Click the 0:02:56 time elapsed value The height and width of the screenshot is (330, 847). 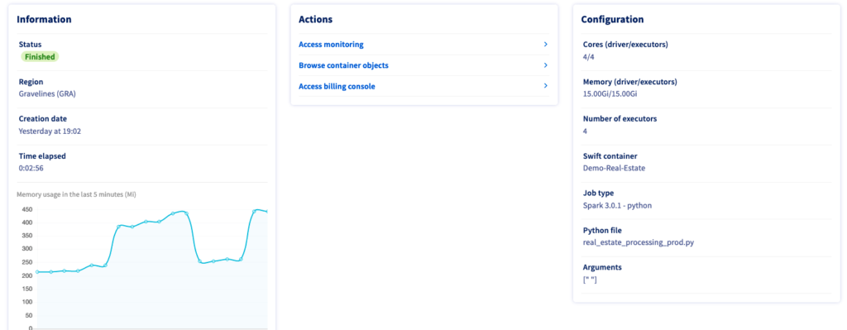click(x=31, y=168)
